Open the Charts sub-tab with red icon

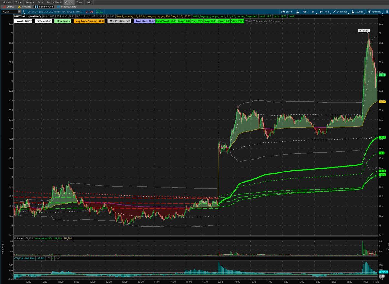[8, 6]
